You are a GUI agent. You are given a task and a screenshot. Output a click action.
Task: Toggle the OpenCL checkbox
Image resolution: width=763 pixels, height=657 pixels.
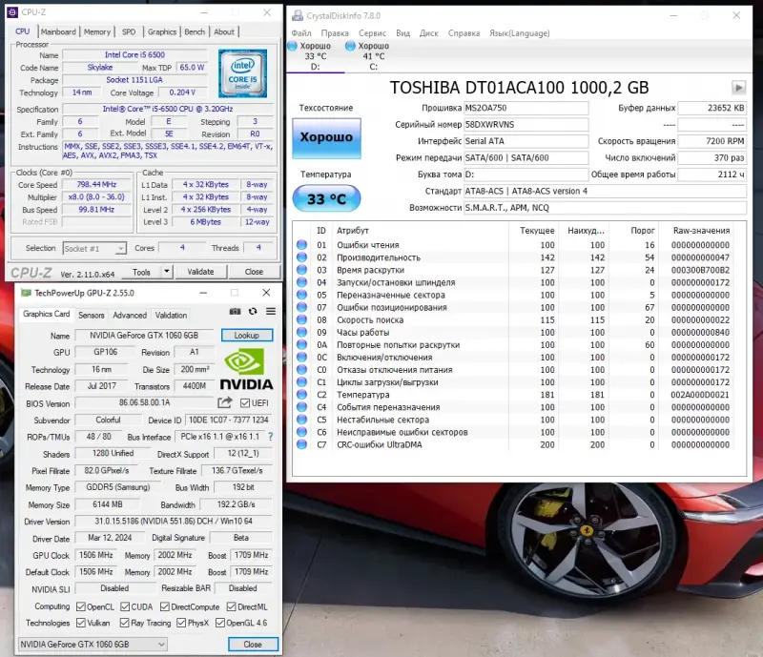[81, 606]
